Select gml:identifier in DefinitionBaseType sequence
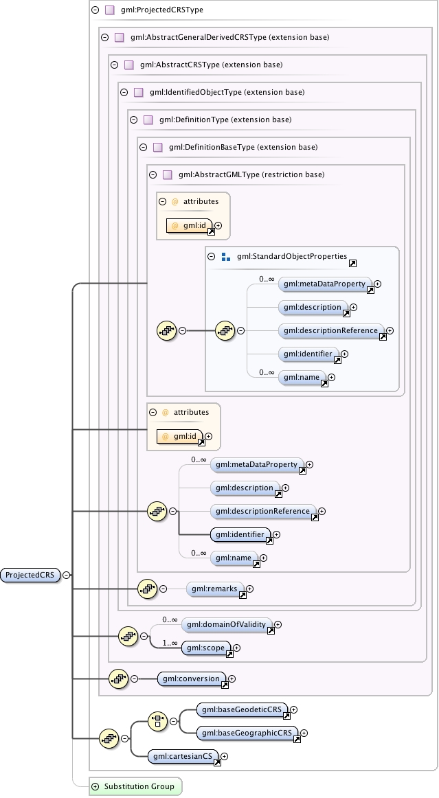439x798 pixels. coord(240,534)
